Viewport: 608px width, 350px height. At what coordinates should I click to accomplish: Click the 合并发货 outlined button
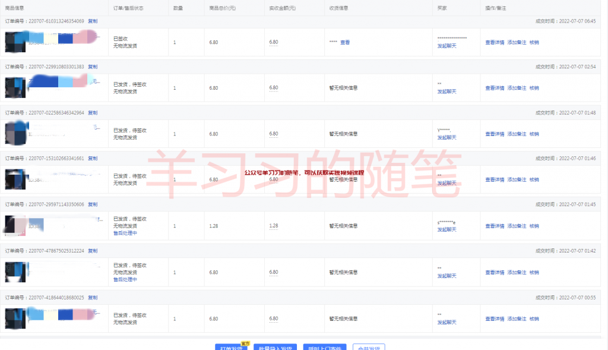[x=369, y=347]
